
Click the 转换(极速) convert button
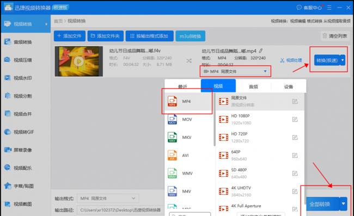327,60
